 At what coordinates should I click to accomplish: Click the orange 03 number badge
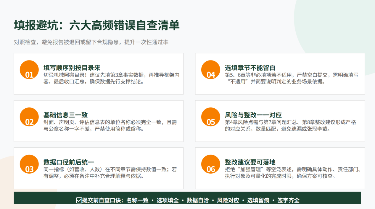coord(29,164)
